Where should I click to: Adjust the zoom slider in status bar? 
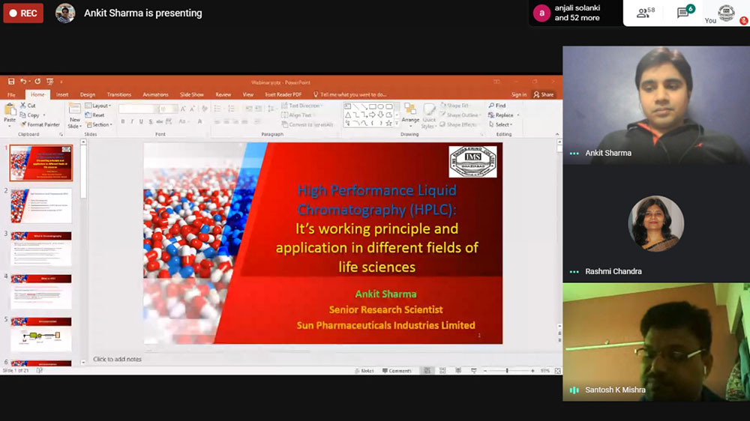pos(508,371)
